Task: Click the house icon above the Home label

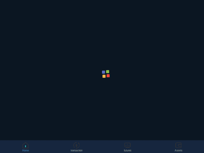Action: (26, 145)
